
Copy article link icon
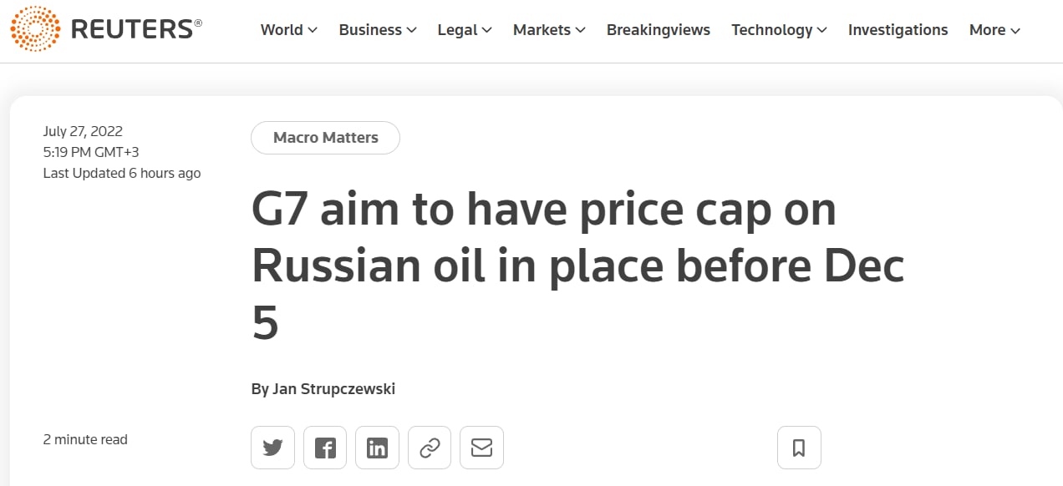tap(430, 448)
